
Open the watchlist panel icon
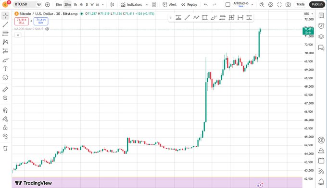(321, 16)
